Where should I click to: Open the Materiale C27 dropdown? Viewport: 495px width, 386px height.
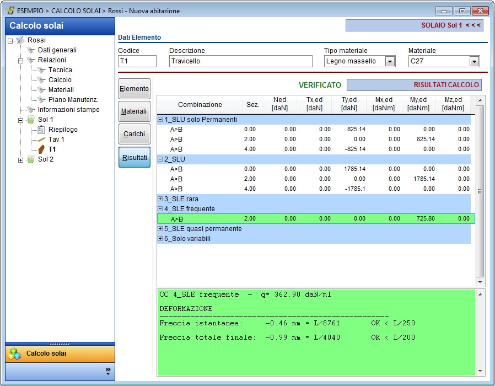[474, 61]
